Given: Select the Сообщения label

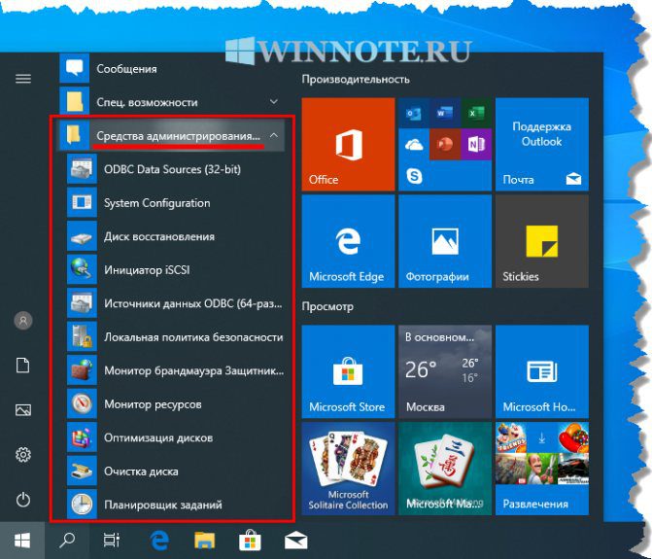Looking at the screenshot, I should tap(126, 69).
